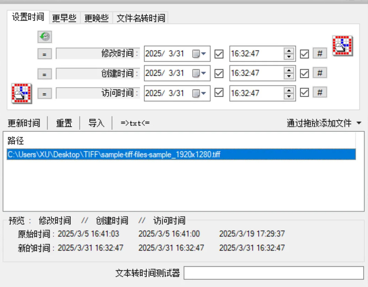
Task: Decrease 访问时间 time with down arrow
Action: click(x=289, y=96)
